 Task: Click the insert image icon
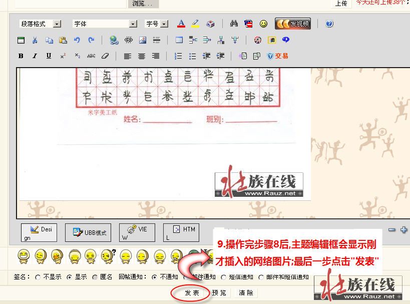(143, 40)
